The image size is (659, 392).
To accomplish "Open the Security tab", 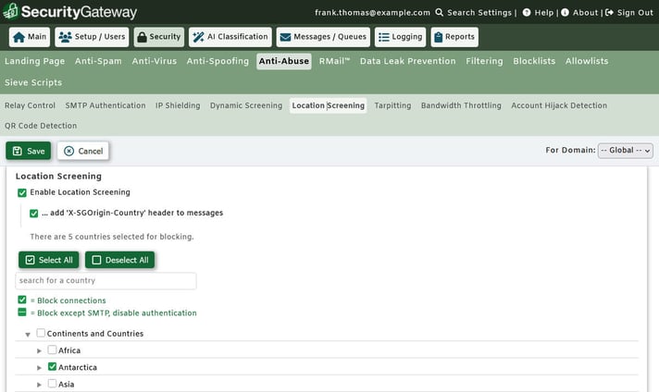I will (x=159, y=37).
